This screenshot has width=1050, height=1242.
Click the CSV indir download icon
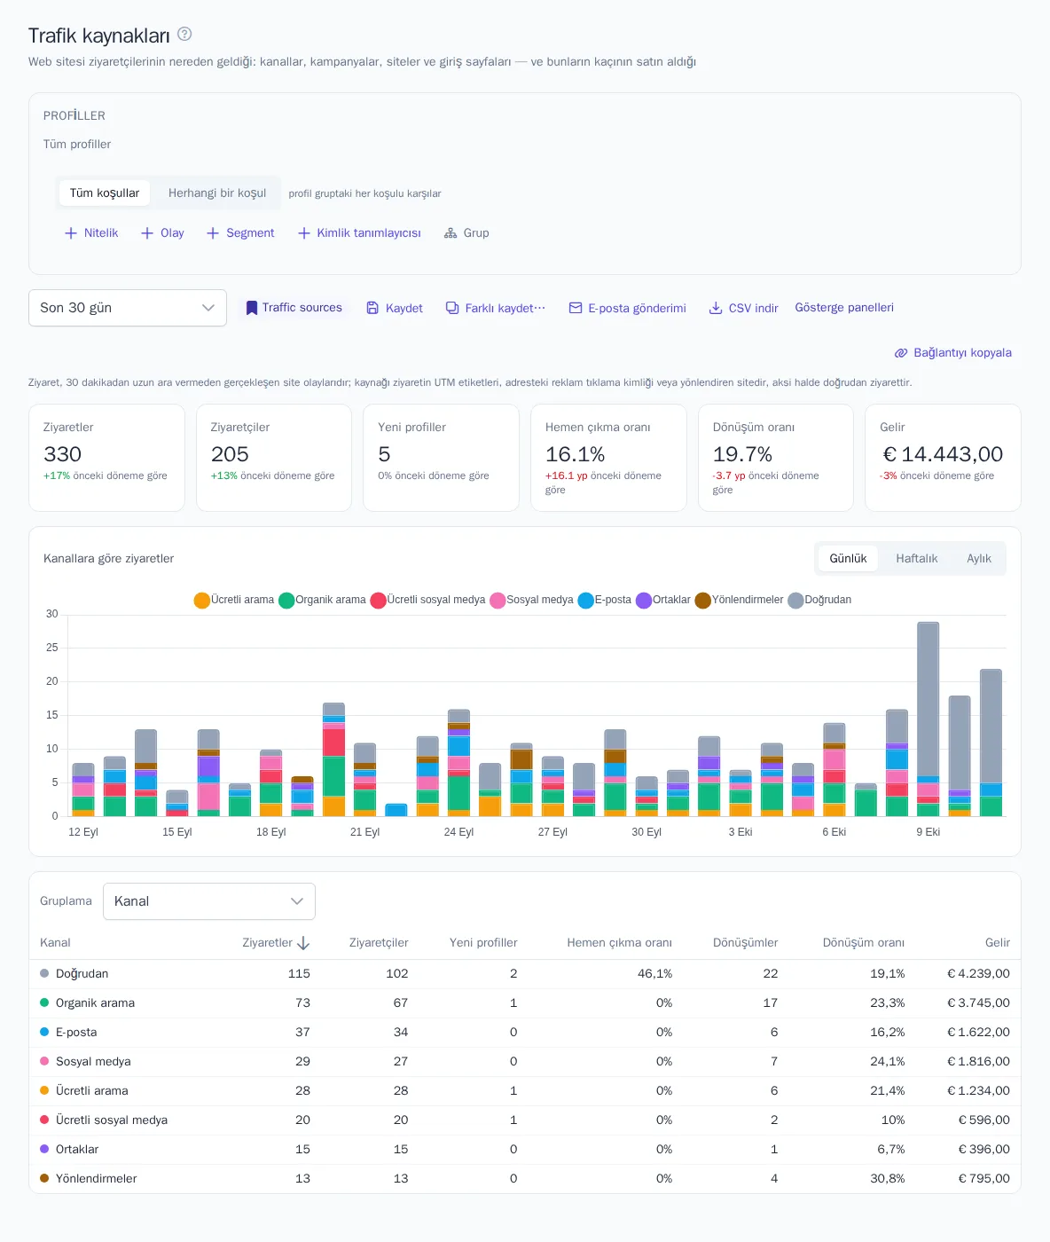pos(716,308)
